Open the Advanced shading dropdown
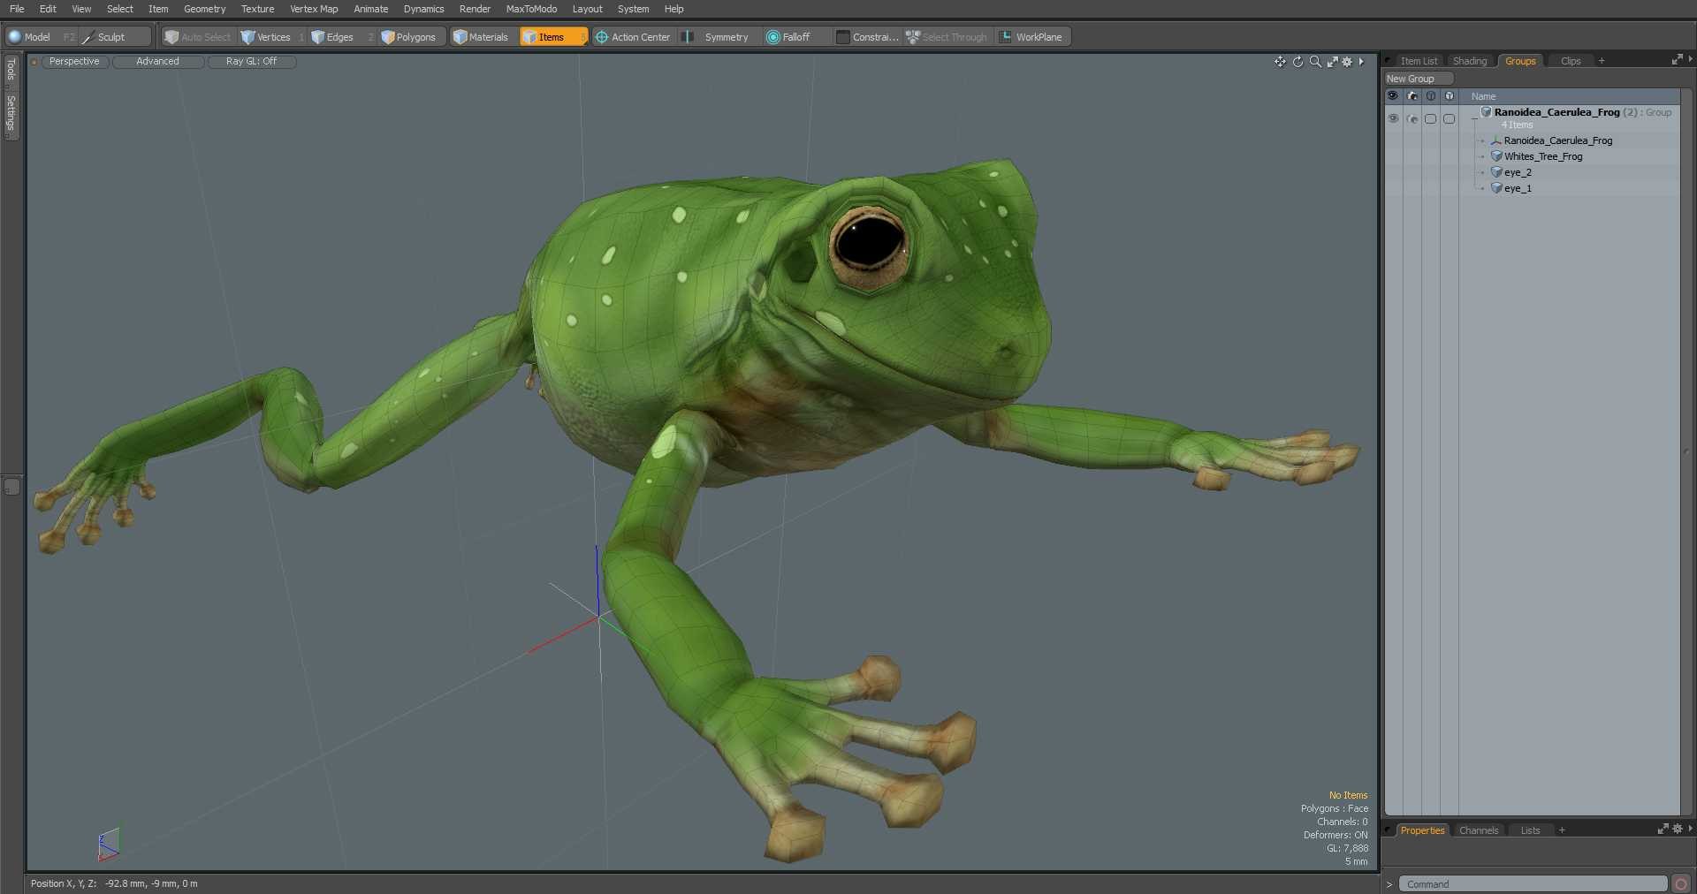The width and height of the screenshot is (1697, 894). pyautogui.click(x=157, y=62)
